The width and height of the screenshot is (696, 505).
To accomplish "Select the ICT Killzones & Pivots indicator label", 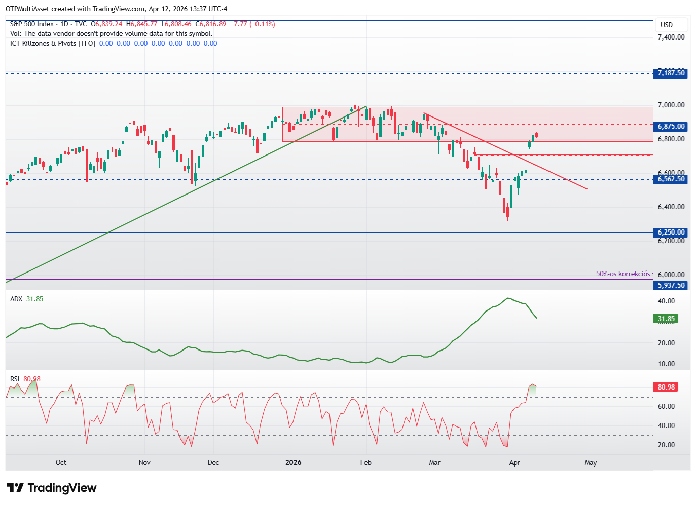I will pyautogui.click(x=53, y=43).
